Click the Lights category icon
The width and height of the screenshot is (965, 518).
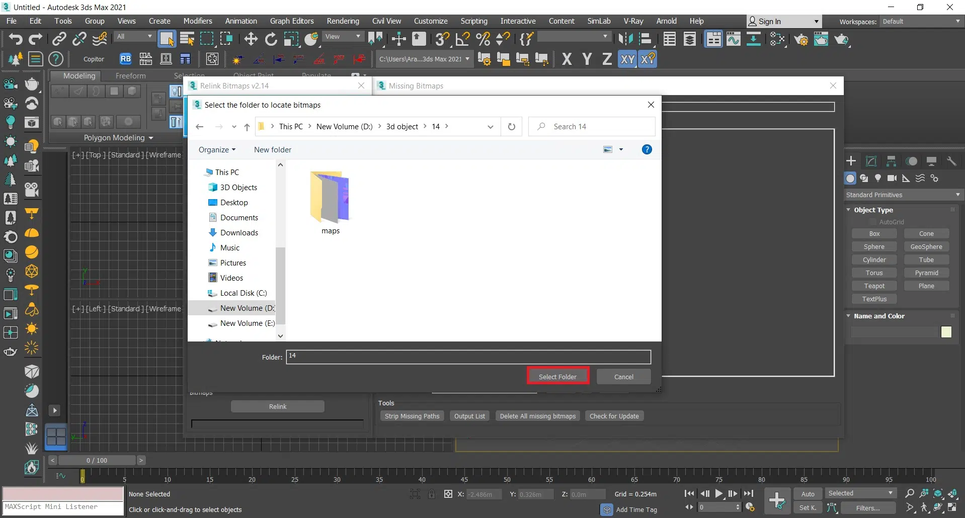(x=878, y=178)
